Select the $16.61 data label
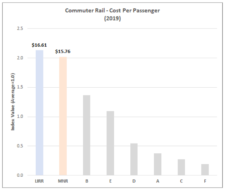This screenshot has height=189, width=225. pos(39,45)
